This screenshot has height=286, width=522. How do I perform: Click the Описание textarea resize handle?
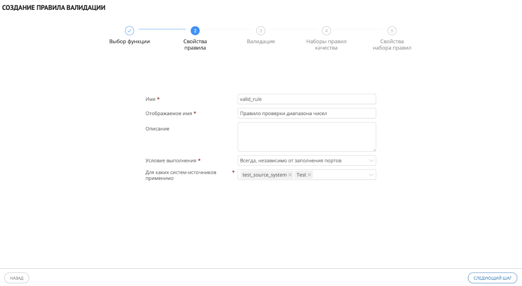[374, 150]
